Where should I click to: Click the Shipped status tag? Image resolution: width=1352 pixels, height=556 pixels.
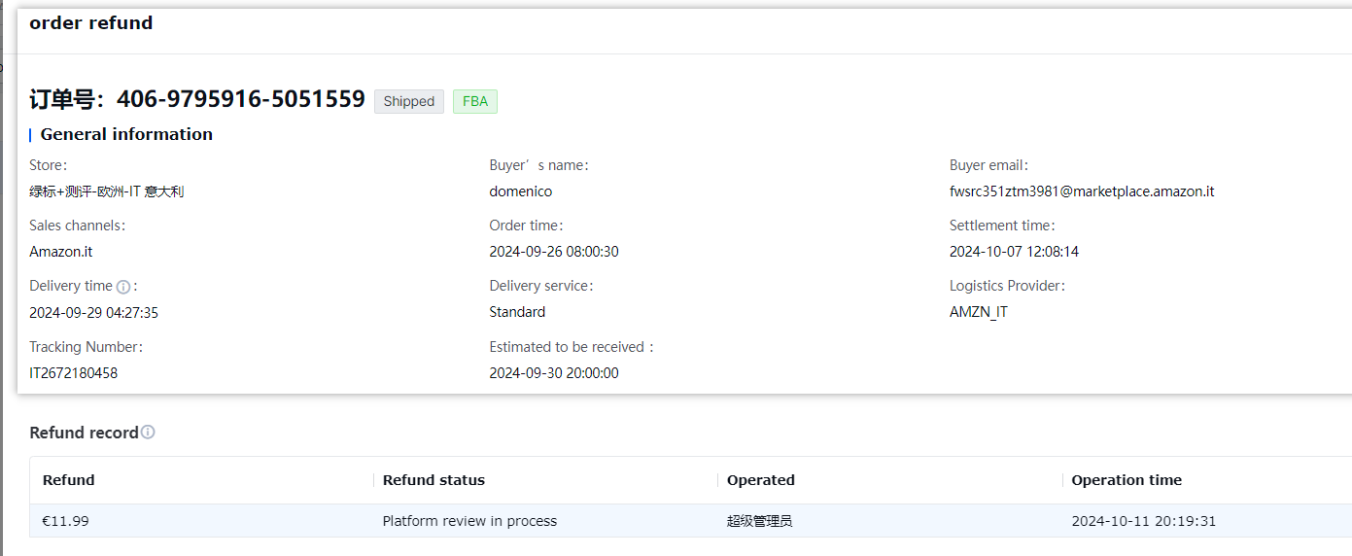408,102
